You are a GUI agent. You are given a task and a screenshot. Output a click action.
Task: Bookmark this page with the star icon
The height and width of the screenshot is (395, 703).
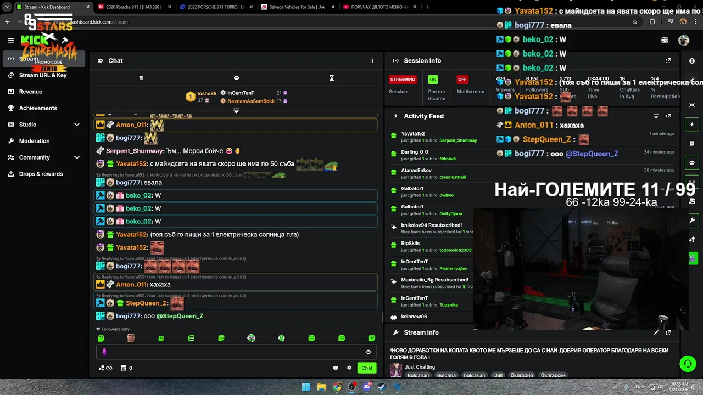[635, 22]
